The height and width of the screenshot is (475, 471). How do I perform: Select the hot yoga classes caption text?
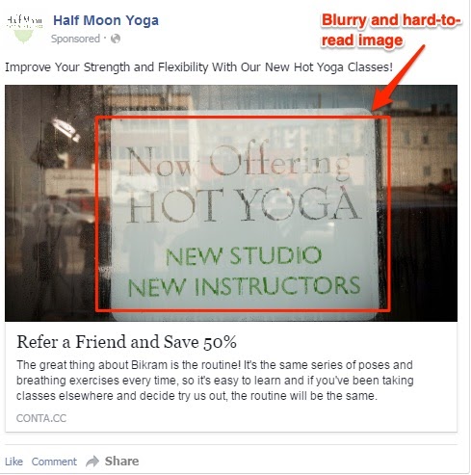(198, 67)
